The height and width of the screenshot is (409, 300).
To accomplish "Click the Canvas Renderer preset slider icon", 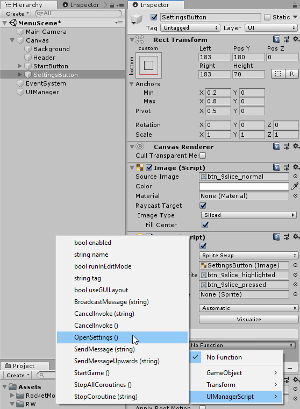I will [287, 146].
